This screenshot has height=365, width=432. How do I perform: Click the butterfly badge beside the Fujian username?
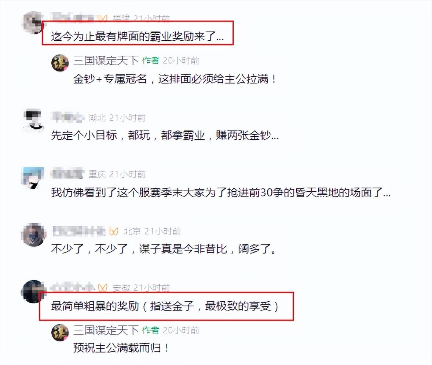click(102, 18)
